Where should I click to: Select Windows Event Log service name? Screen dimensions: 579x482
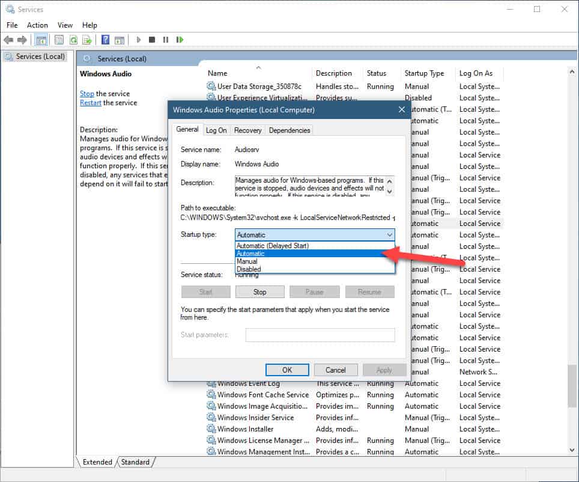click(x=248, y=383)
